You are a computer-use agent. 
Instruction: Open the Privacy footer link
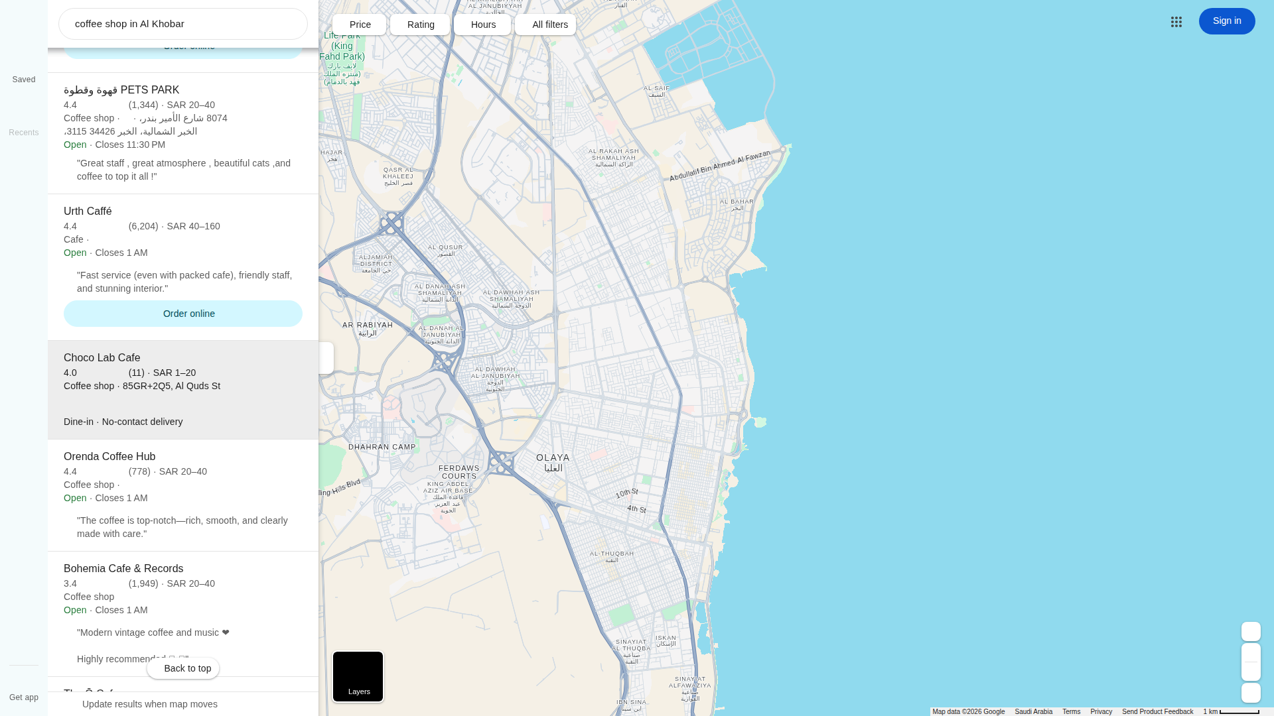[1101, 712]
